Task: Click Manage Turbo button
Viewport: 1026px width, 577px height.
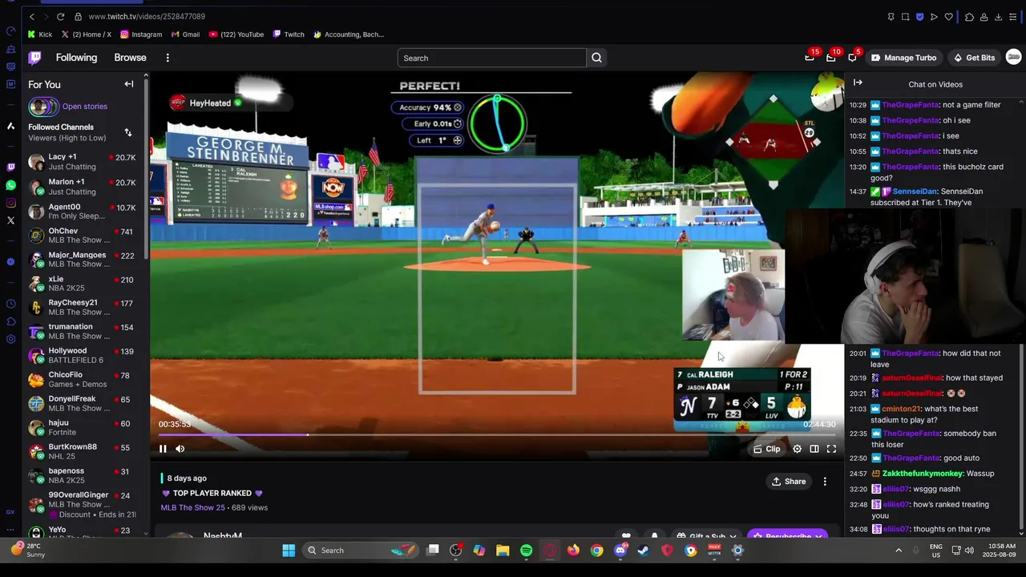Action: [903, 58]
